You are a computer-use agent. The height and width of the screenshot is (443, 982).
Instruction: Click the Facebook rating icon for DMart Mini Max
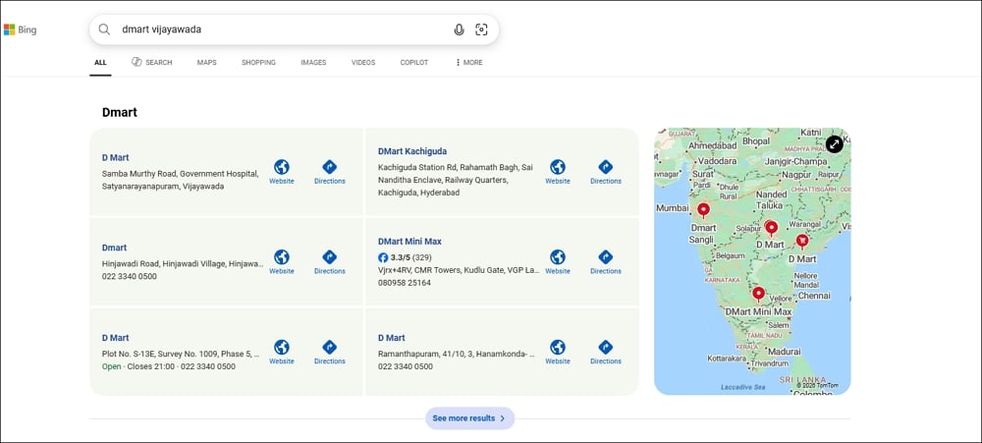pos(383,257)
